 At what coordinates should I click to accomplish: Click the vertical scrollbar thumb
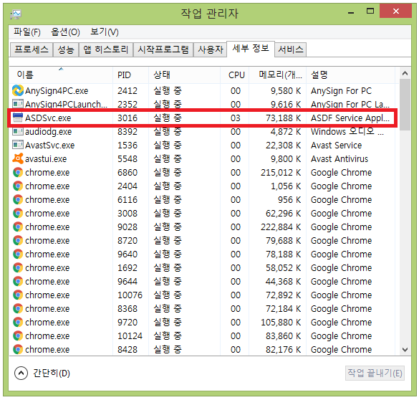(405, 105)
